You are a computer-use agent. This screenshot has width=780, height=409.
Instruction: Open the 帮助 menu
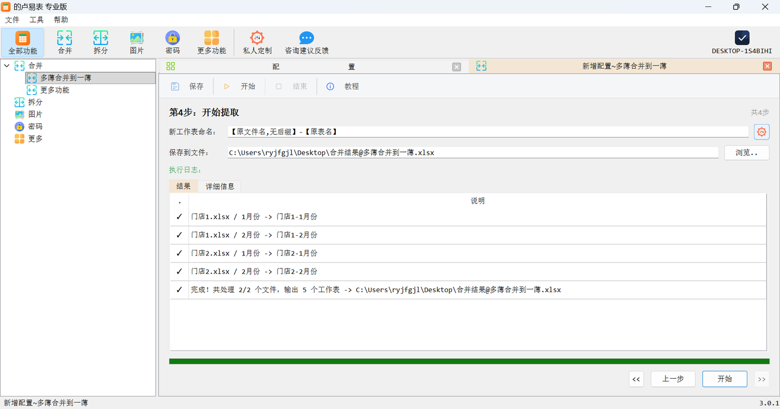tap(61, 20)
